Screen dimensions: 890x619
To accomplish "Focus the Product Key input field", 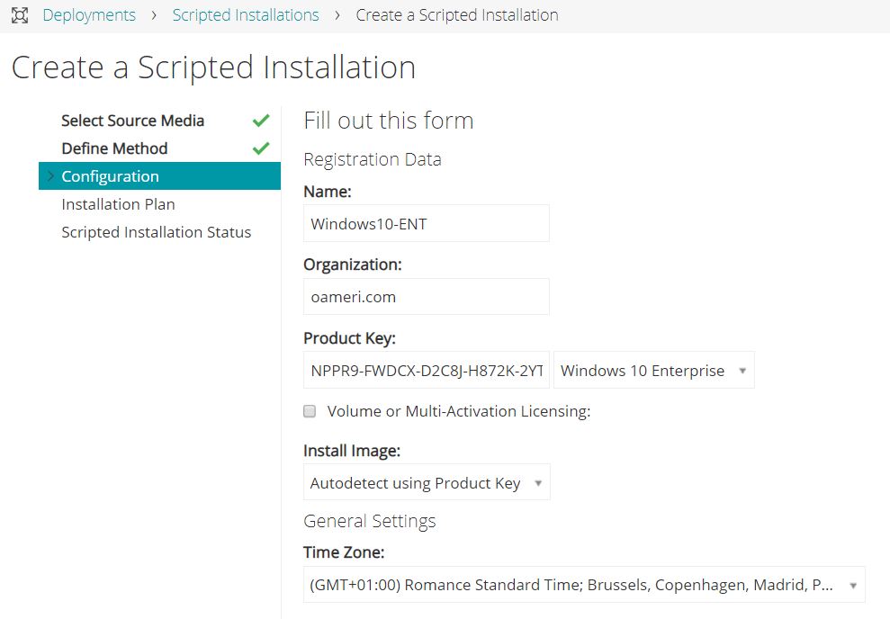I will [427, 371].
